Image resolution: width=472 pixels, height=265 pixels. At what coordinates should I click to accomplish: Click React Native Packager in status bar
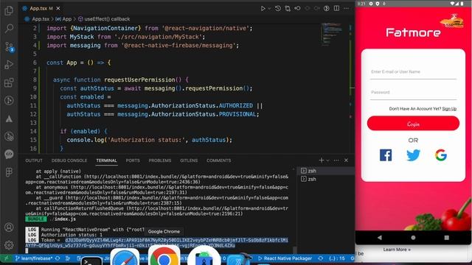coord(285,258)
